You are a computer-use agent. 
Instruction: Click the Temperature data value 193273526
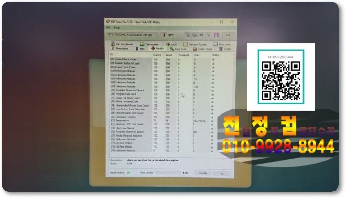click(x=199, y=121)
